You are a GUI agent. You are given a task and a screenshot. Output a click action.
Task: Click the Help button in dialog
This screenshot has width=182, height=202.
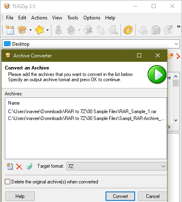click(x=20, y=196)
